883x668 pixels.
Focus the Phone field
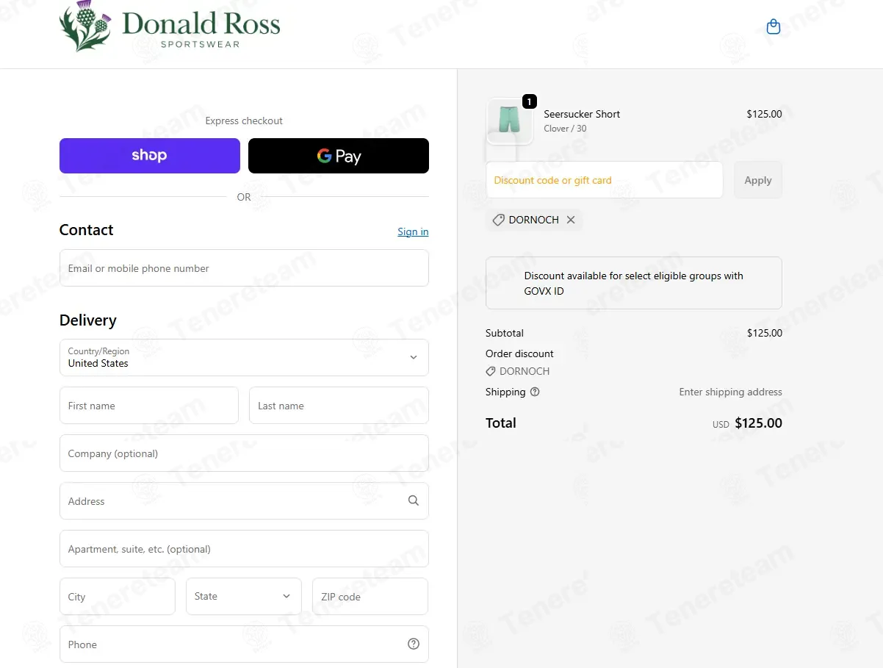click(x=244, y=644)
